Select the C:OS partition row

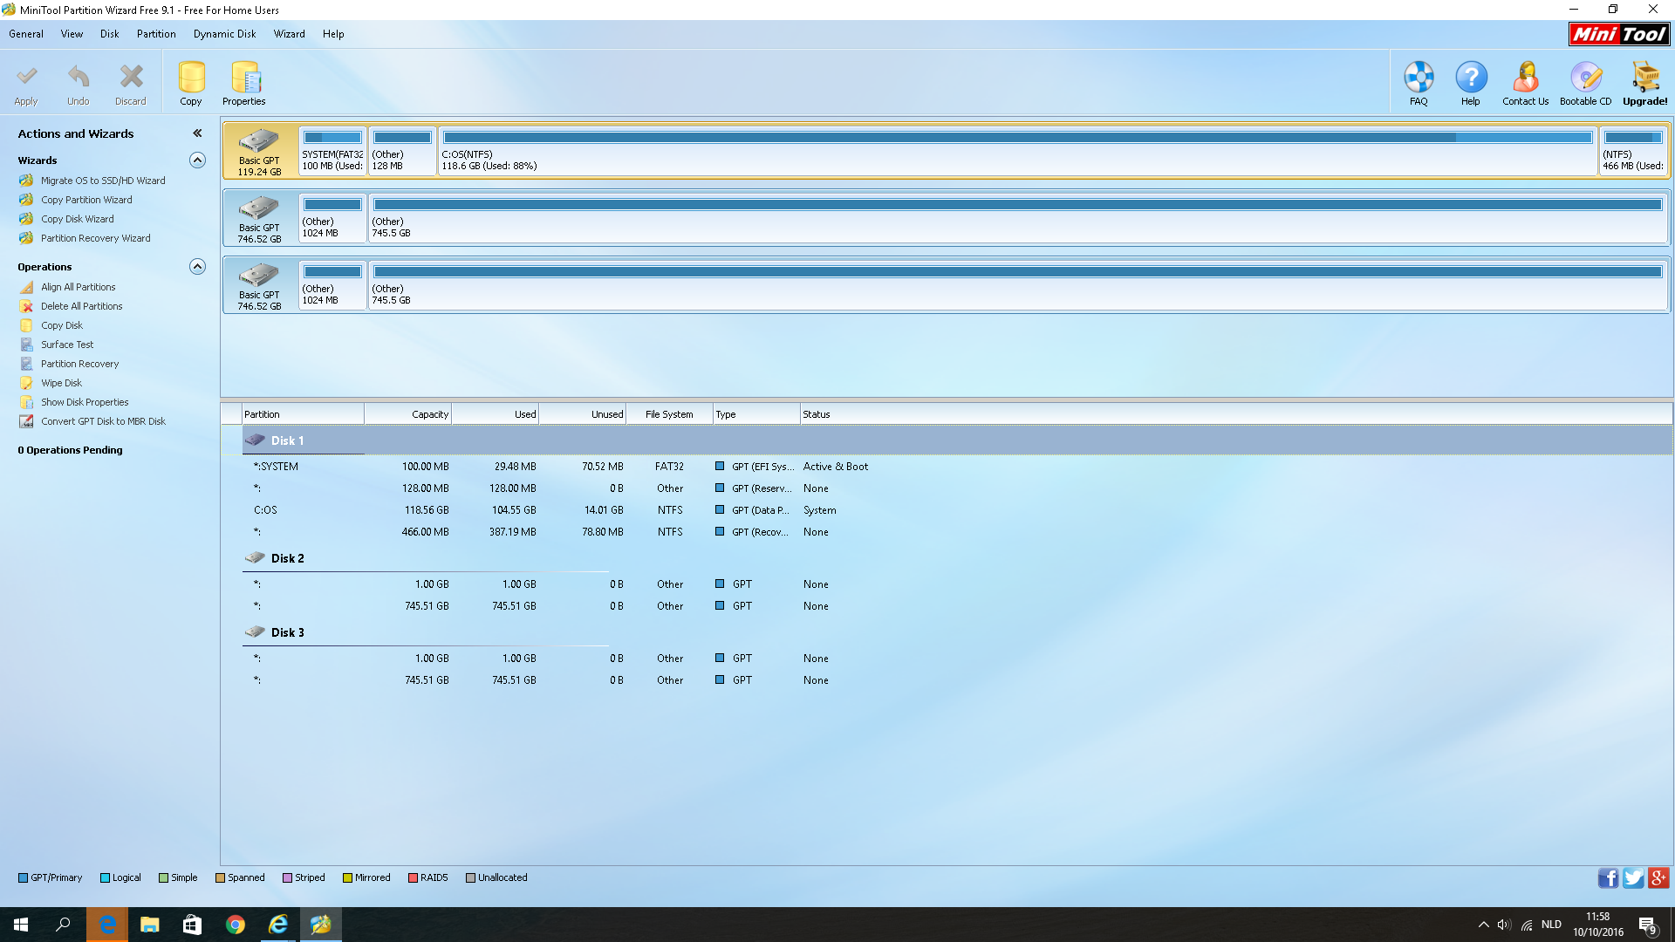(x=957, y=510)
